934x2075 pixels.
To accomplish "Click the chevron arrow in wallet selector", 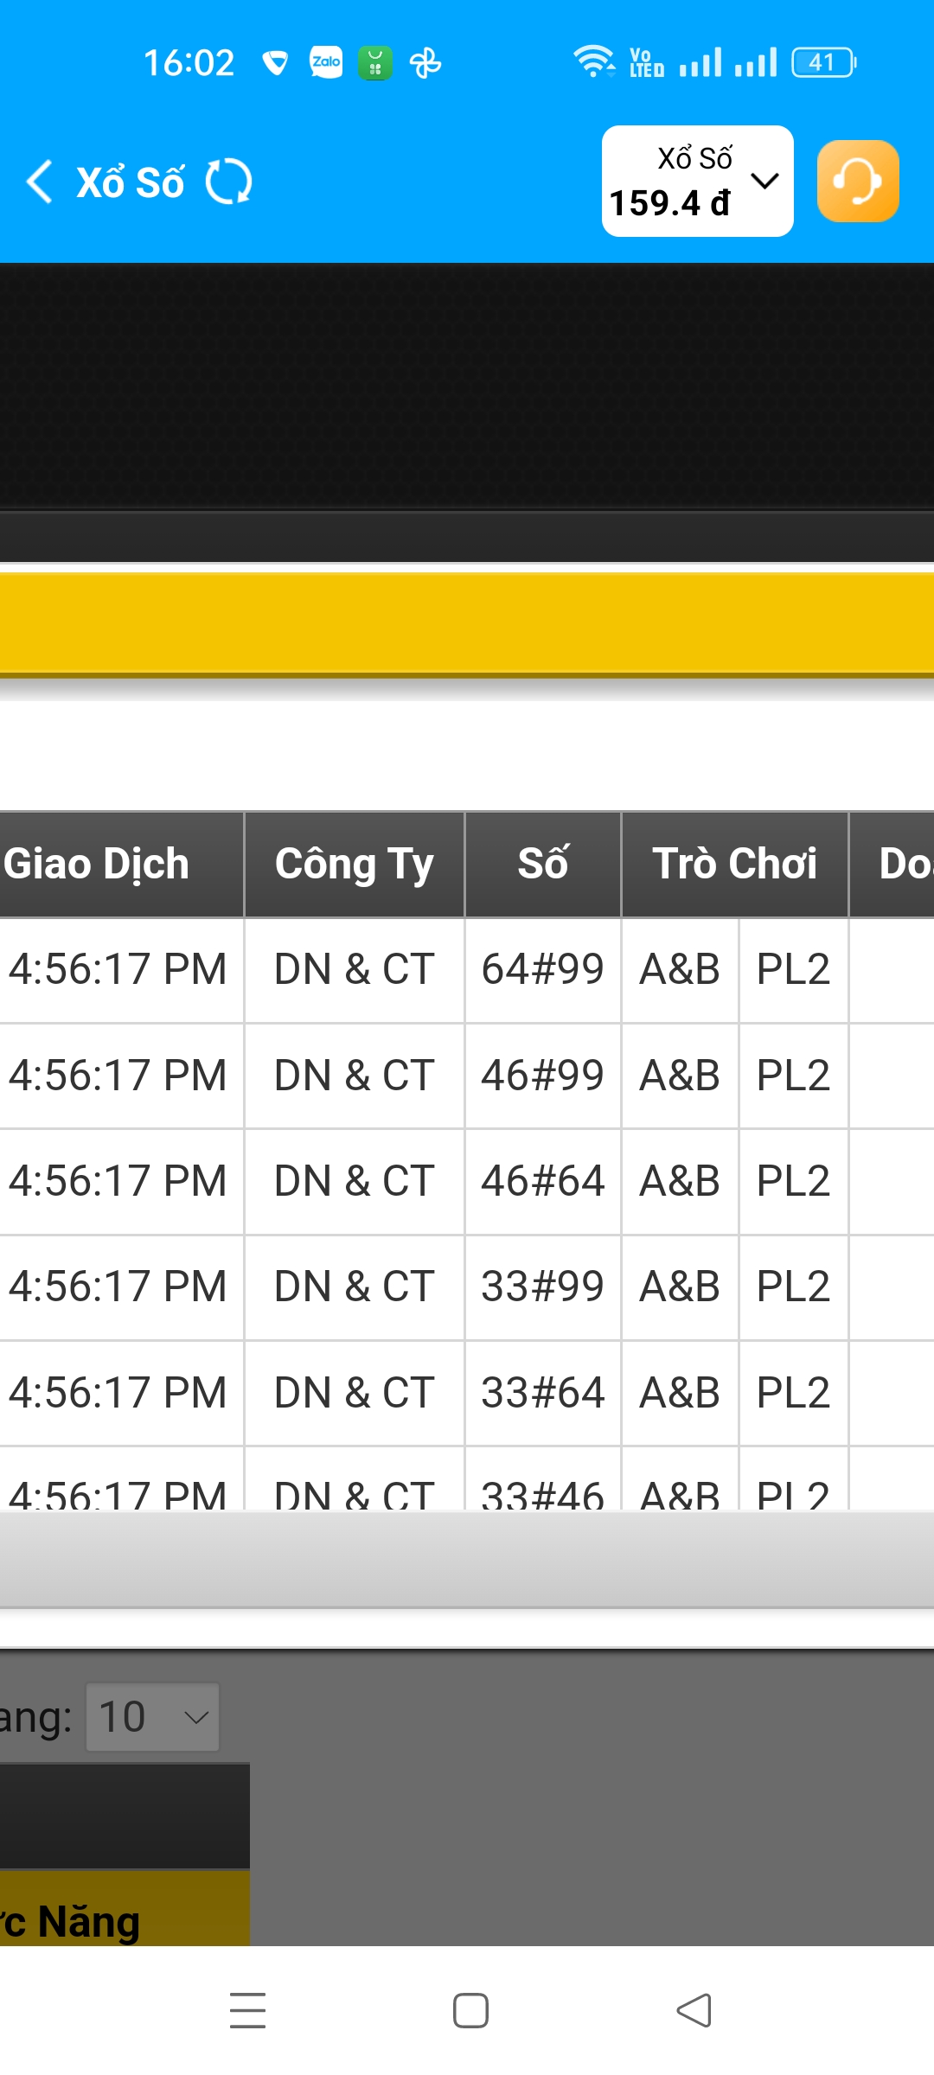I will (x=764, y=181).
